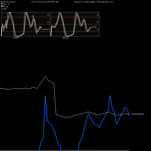
Task: Click the blue OBV legend swatch
Action: (2, 9)
